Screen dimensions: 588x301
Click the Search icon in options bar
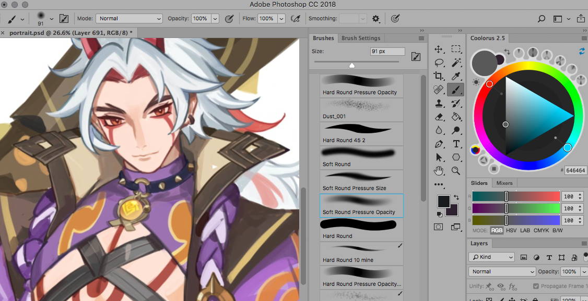click(541, 18)
